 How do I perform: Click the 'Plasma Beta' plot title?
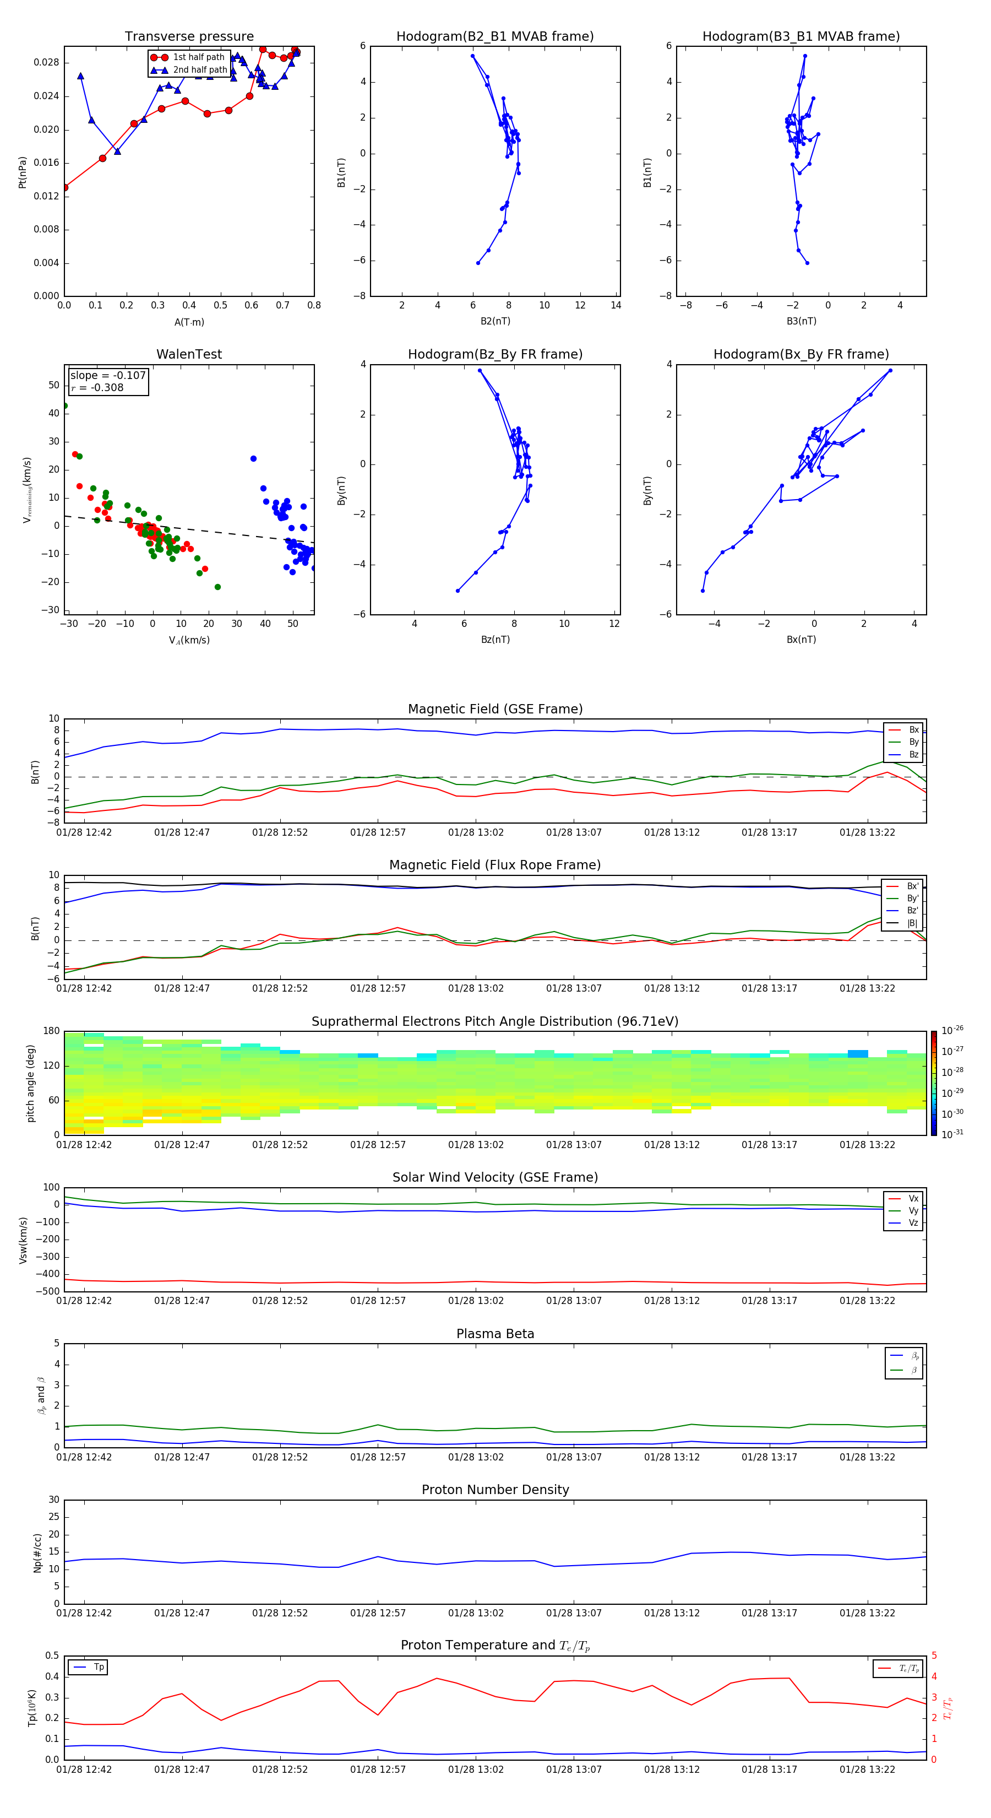click(495, 1334)
